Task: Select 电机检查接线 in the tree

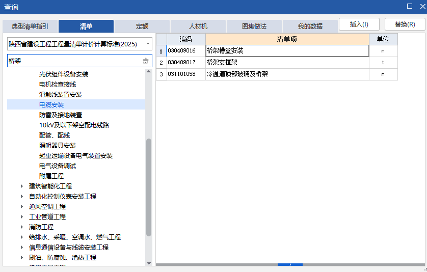Action: (58, 85)
